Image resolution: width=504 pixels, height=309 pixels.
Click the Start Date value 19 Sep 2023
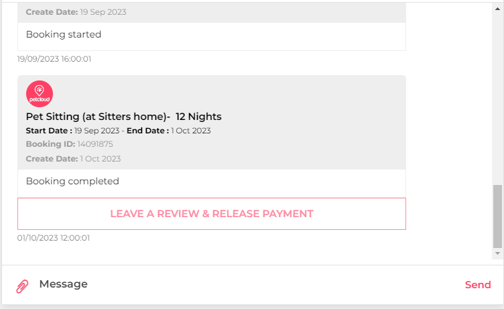click(x=97, y=131)
